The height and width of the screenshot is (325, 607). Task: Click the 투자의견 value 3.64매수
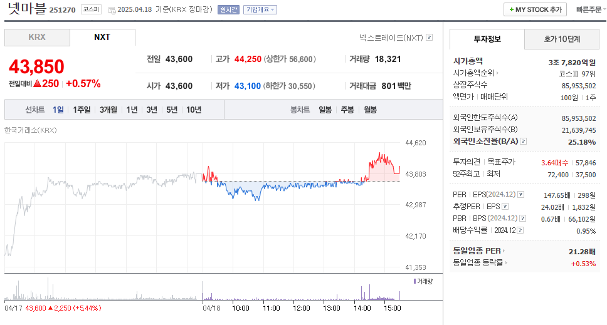coord(555,163)
